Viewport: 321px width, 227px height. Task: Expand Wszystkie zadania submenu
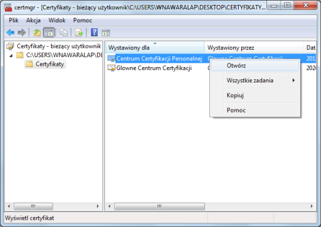[255, 81]
